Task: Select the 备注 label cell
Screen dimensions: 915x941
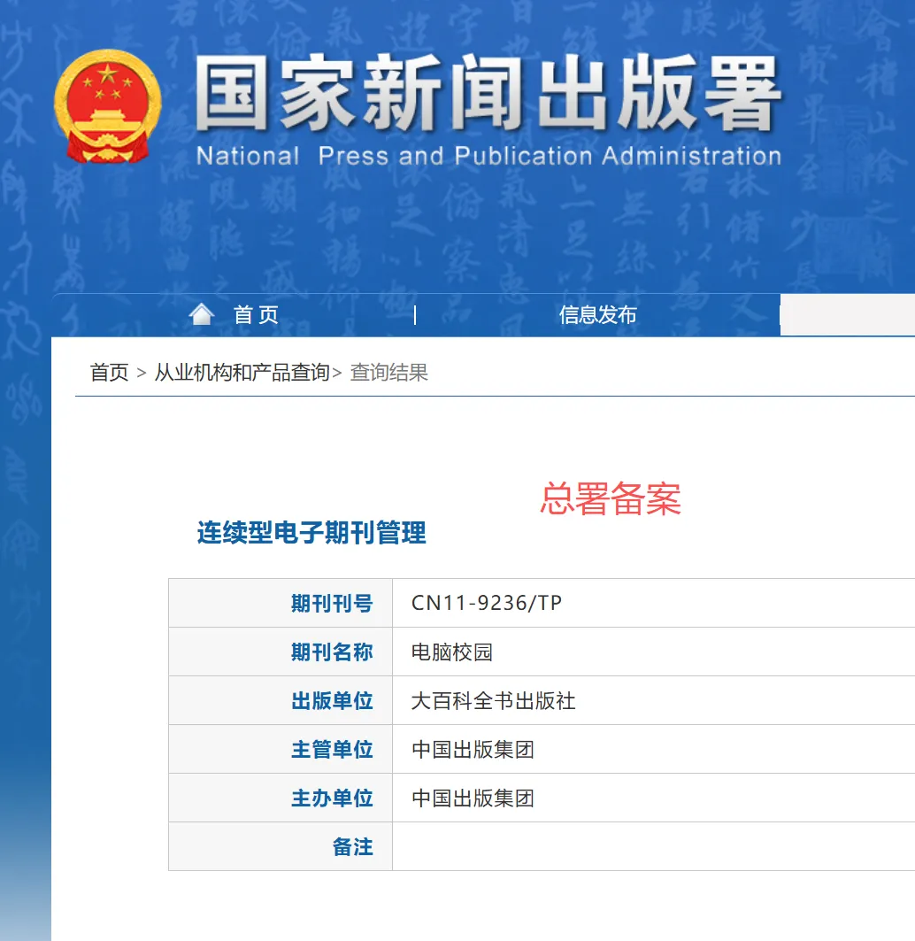Action: [281, 846]
